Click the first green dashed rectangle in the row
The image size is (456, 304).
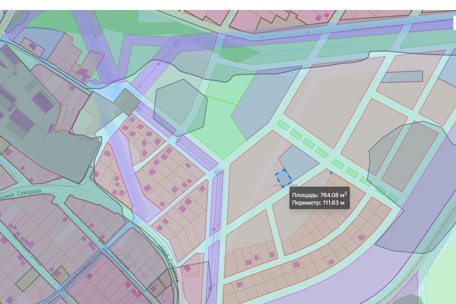pyautogui.click(x=283, y=125)
